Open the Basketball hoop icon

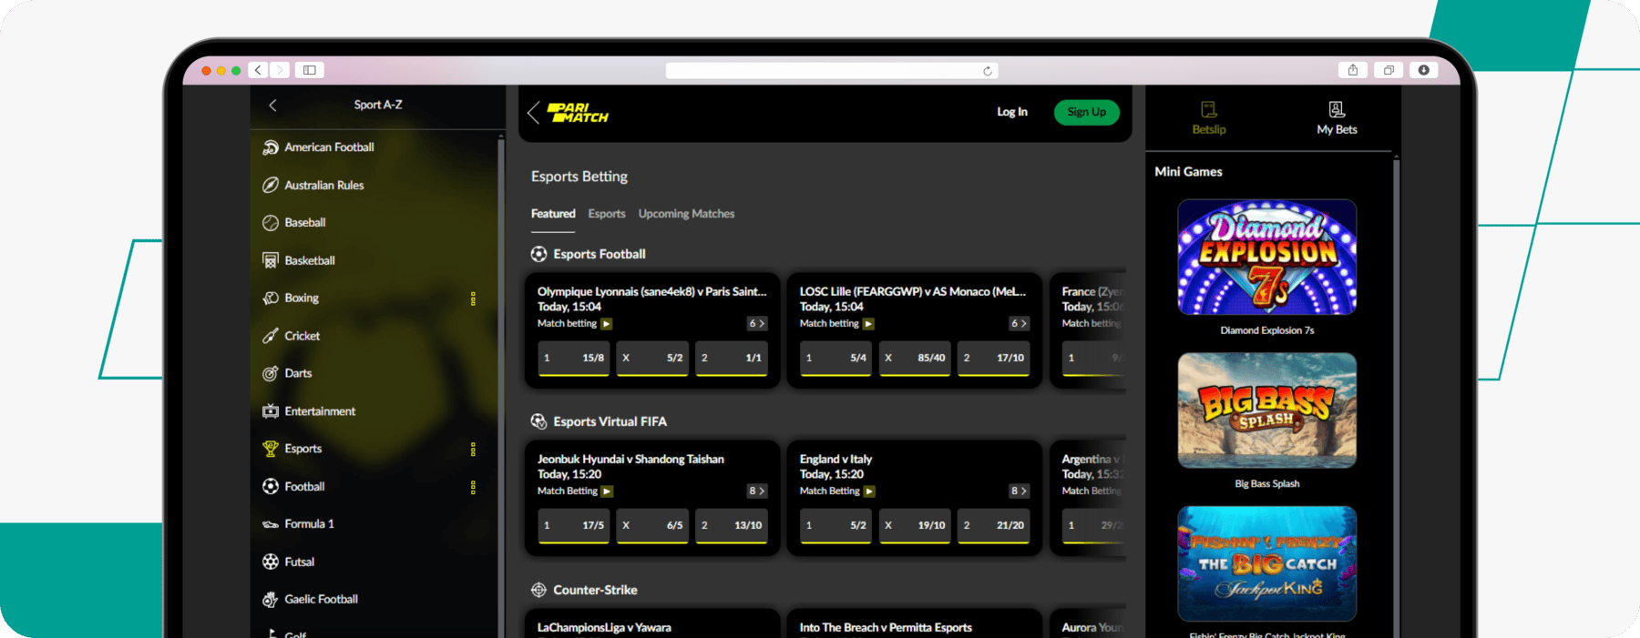(x=271, y=260)
